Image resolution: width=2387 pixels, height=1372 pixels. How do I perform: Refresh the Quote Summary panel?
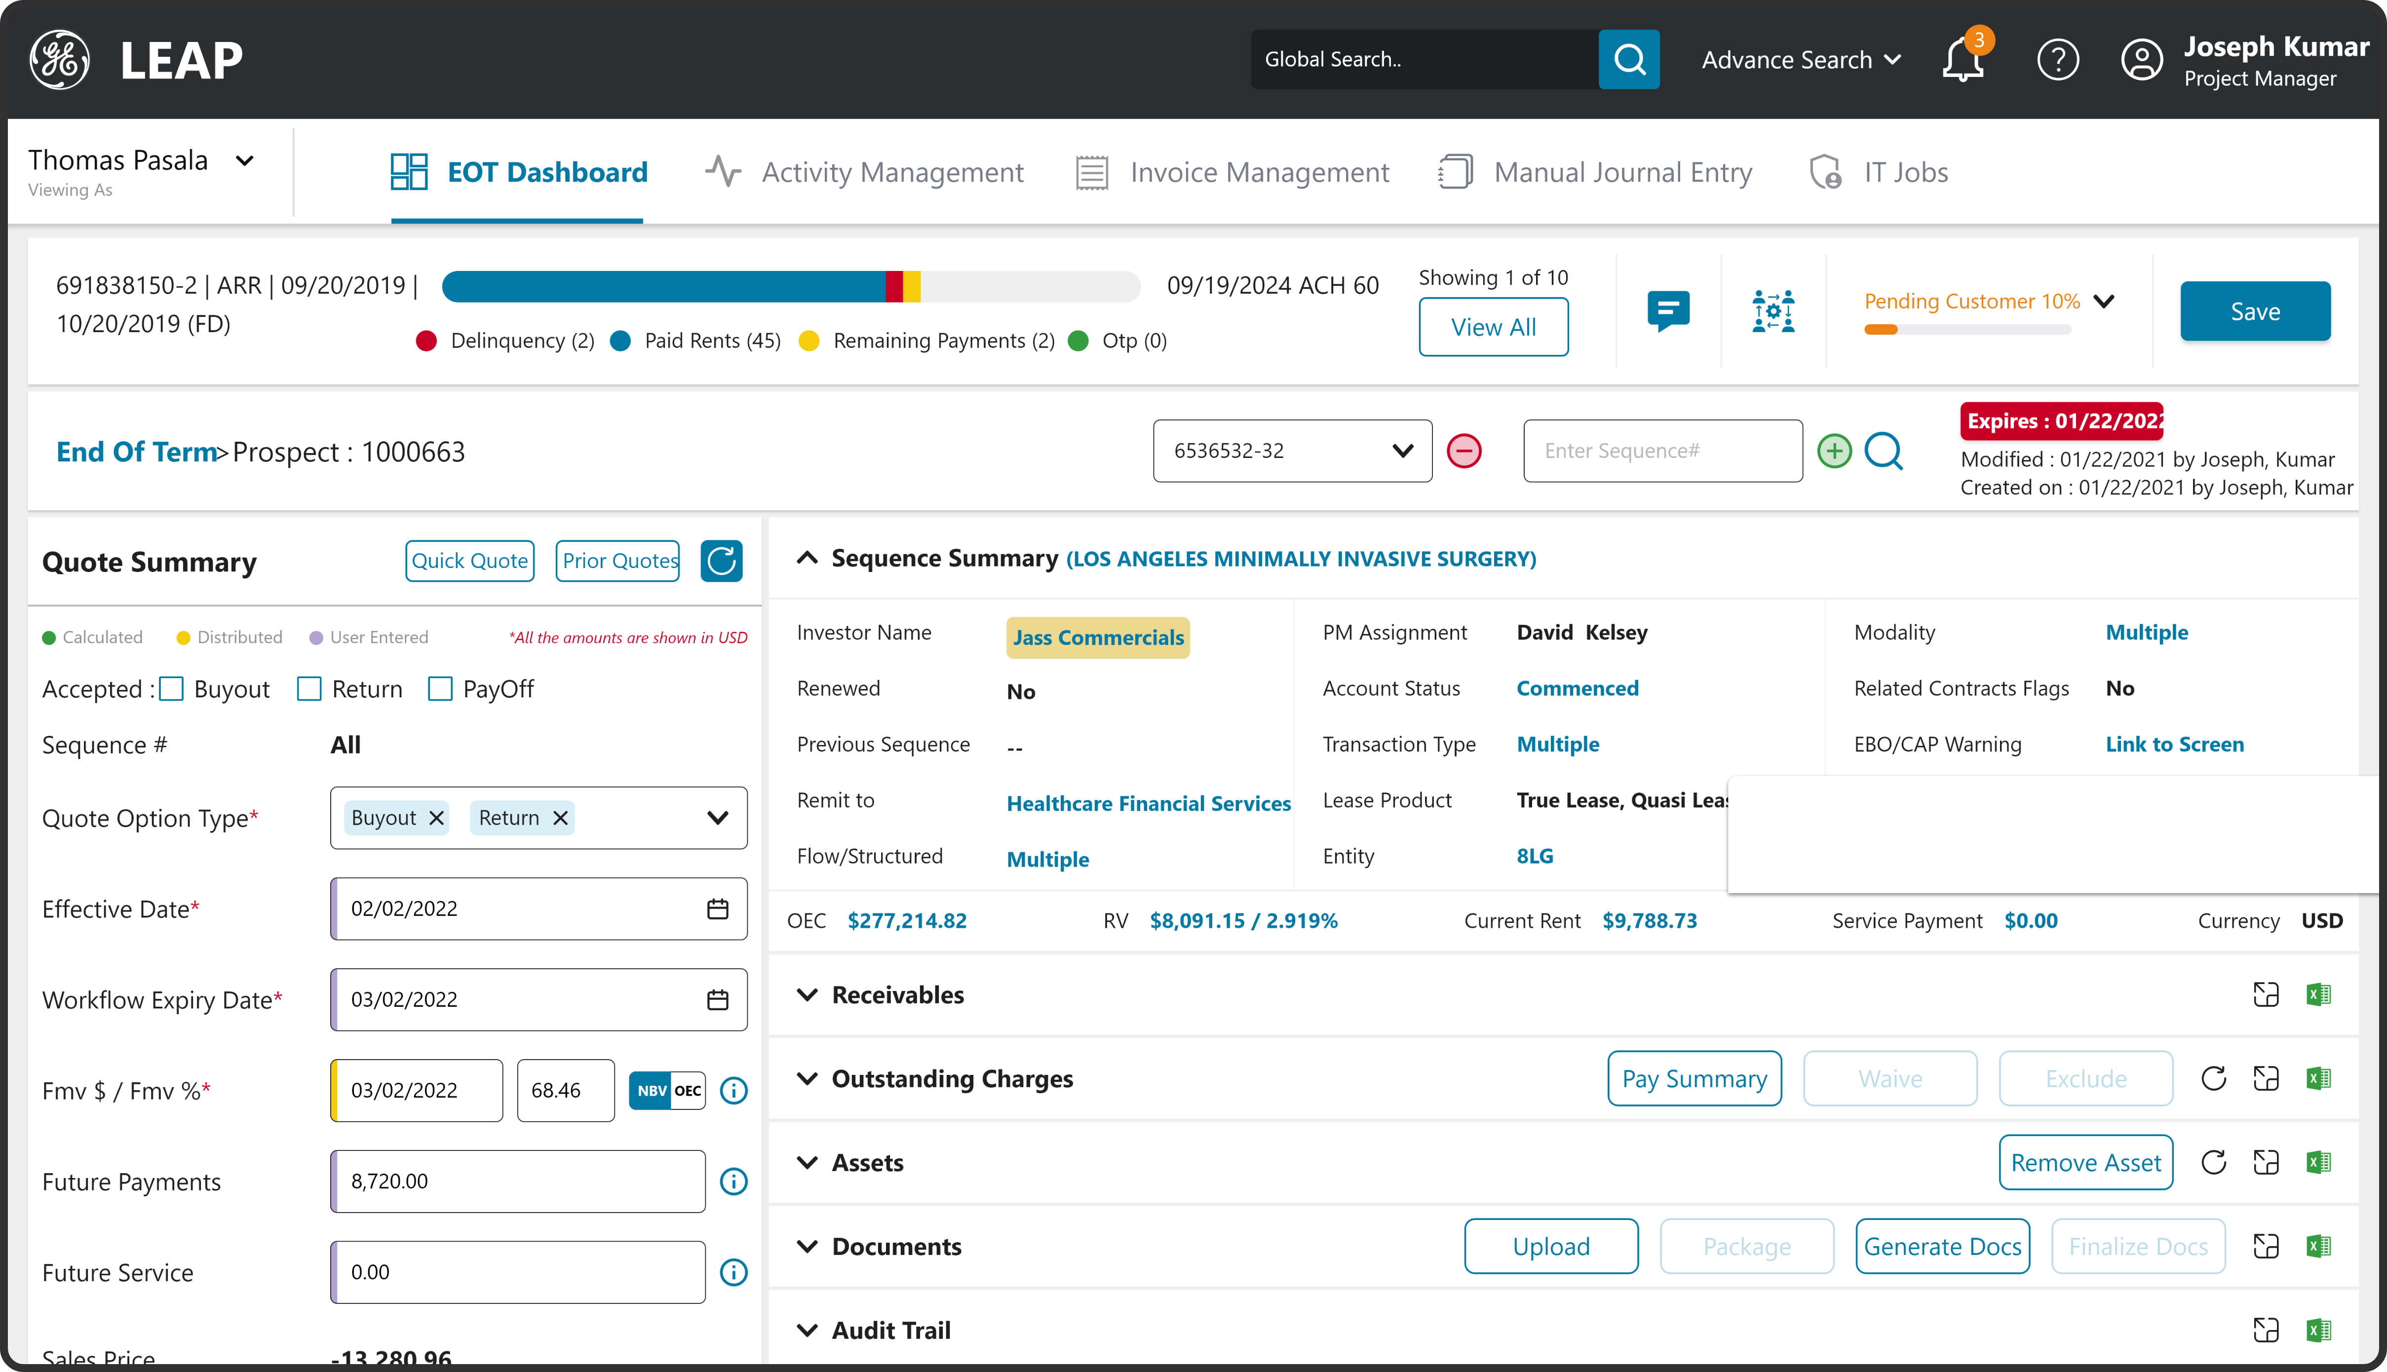click(721, 561)
